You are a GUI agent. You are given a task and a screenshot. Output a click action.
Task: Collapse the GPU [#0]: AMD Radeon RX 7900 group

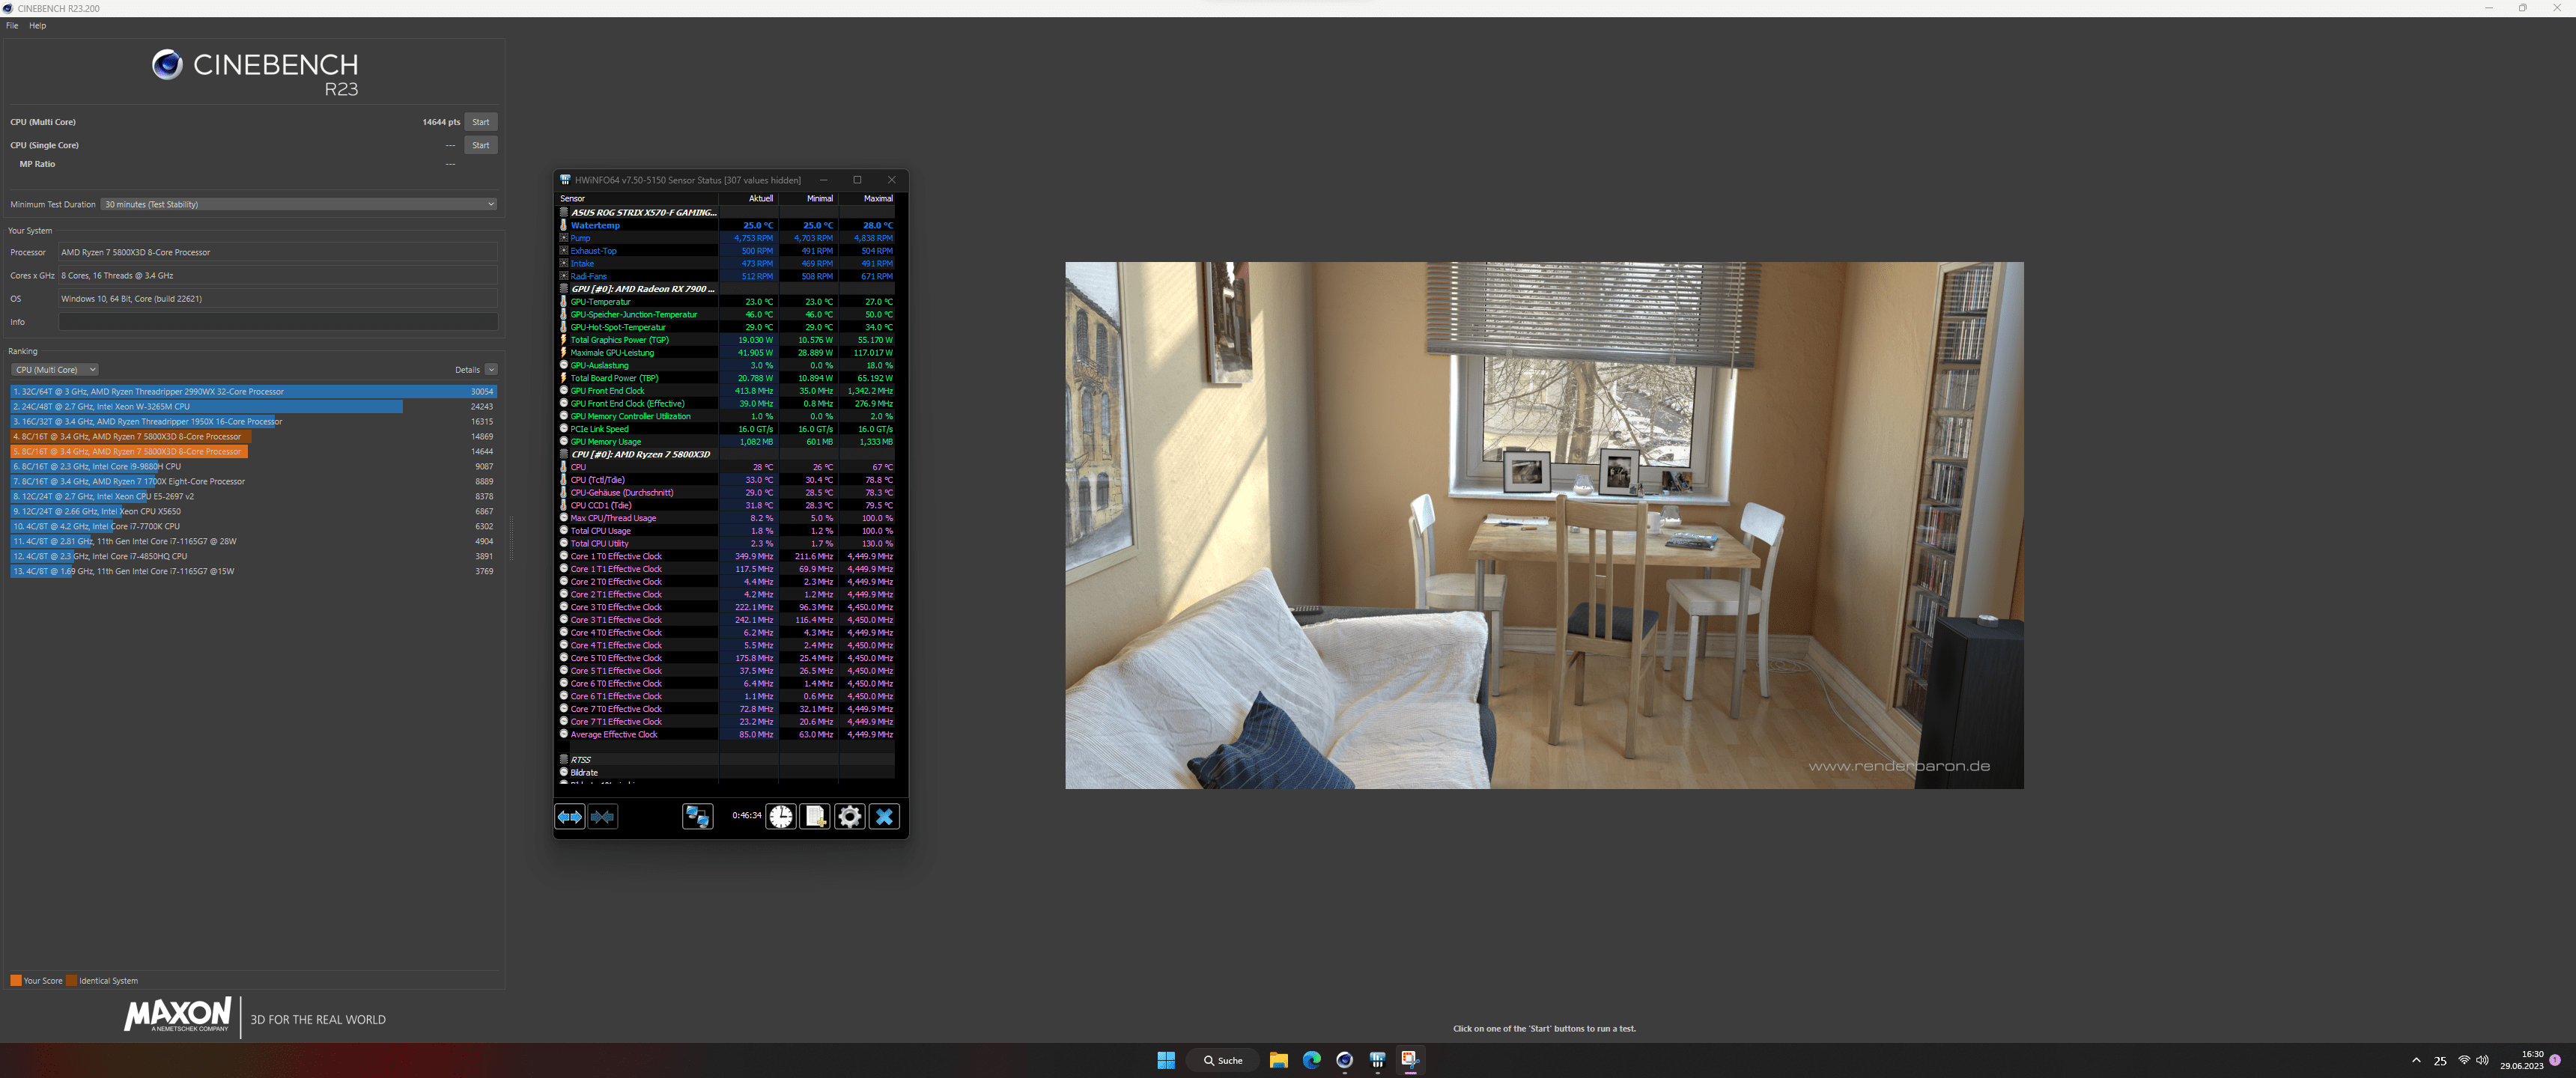click(x=643, y=289)
